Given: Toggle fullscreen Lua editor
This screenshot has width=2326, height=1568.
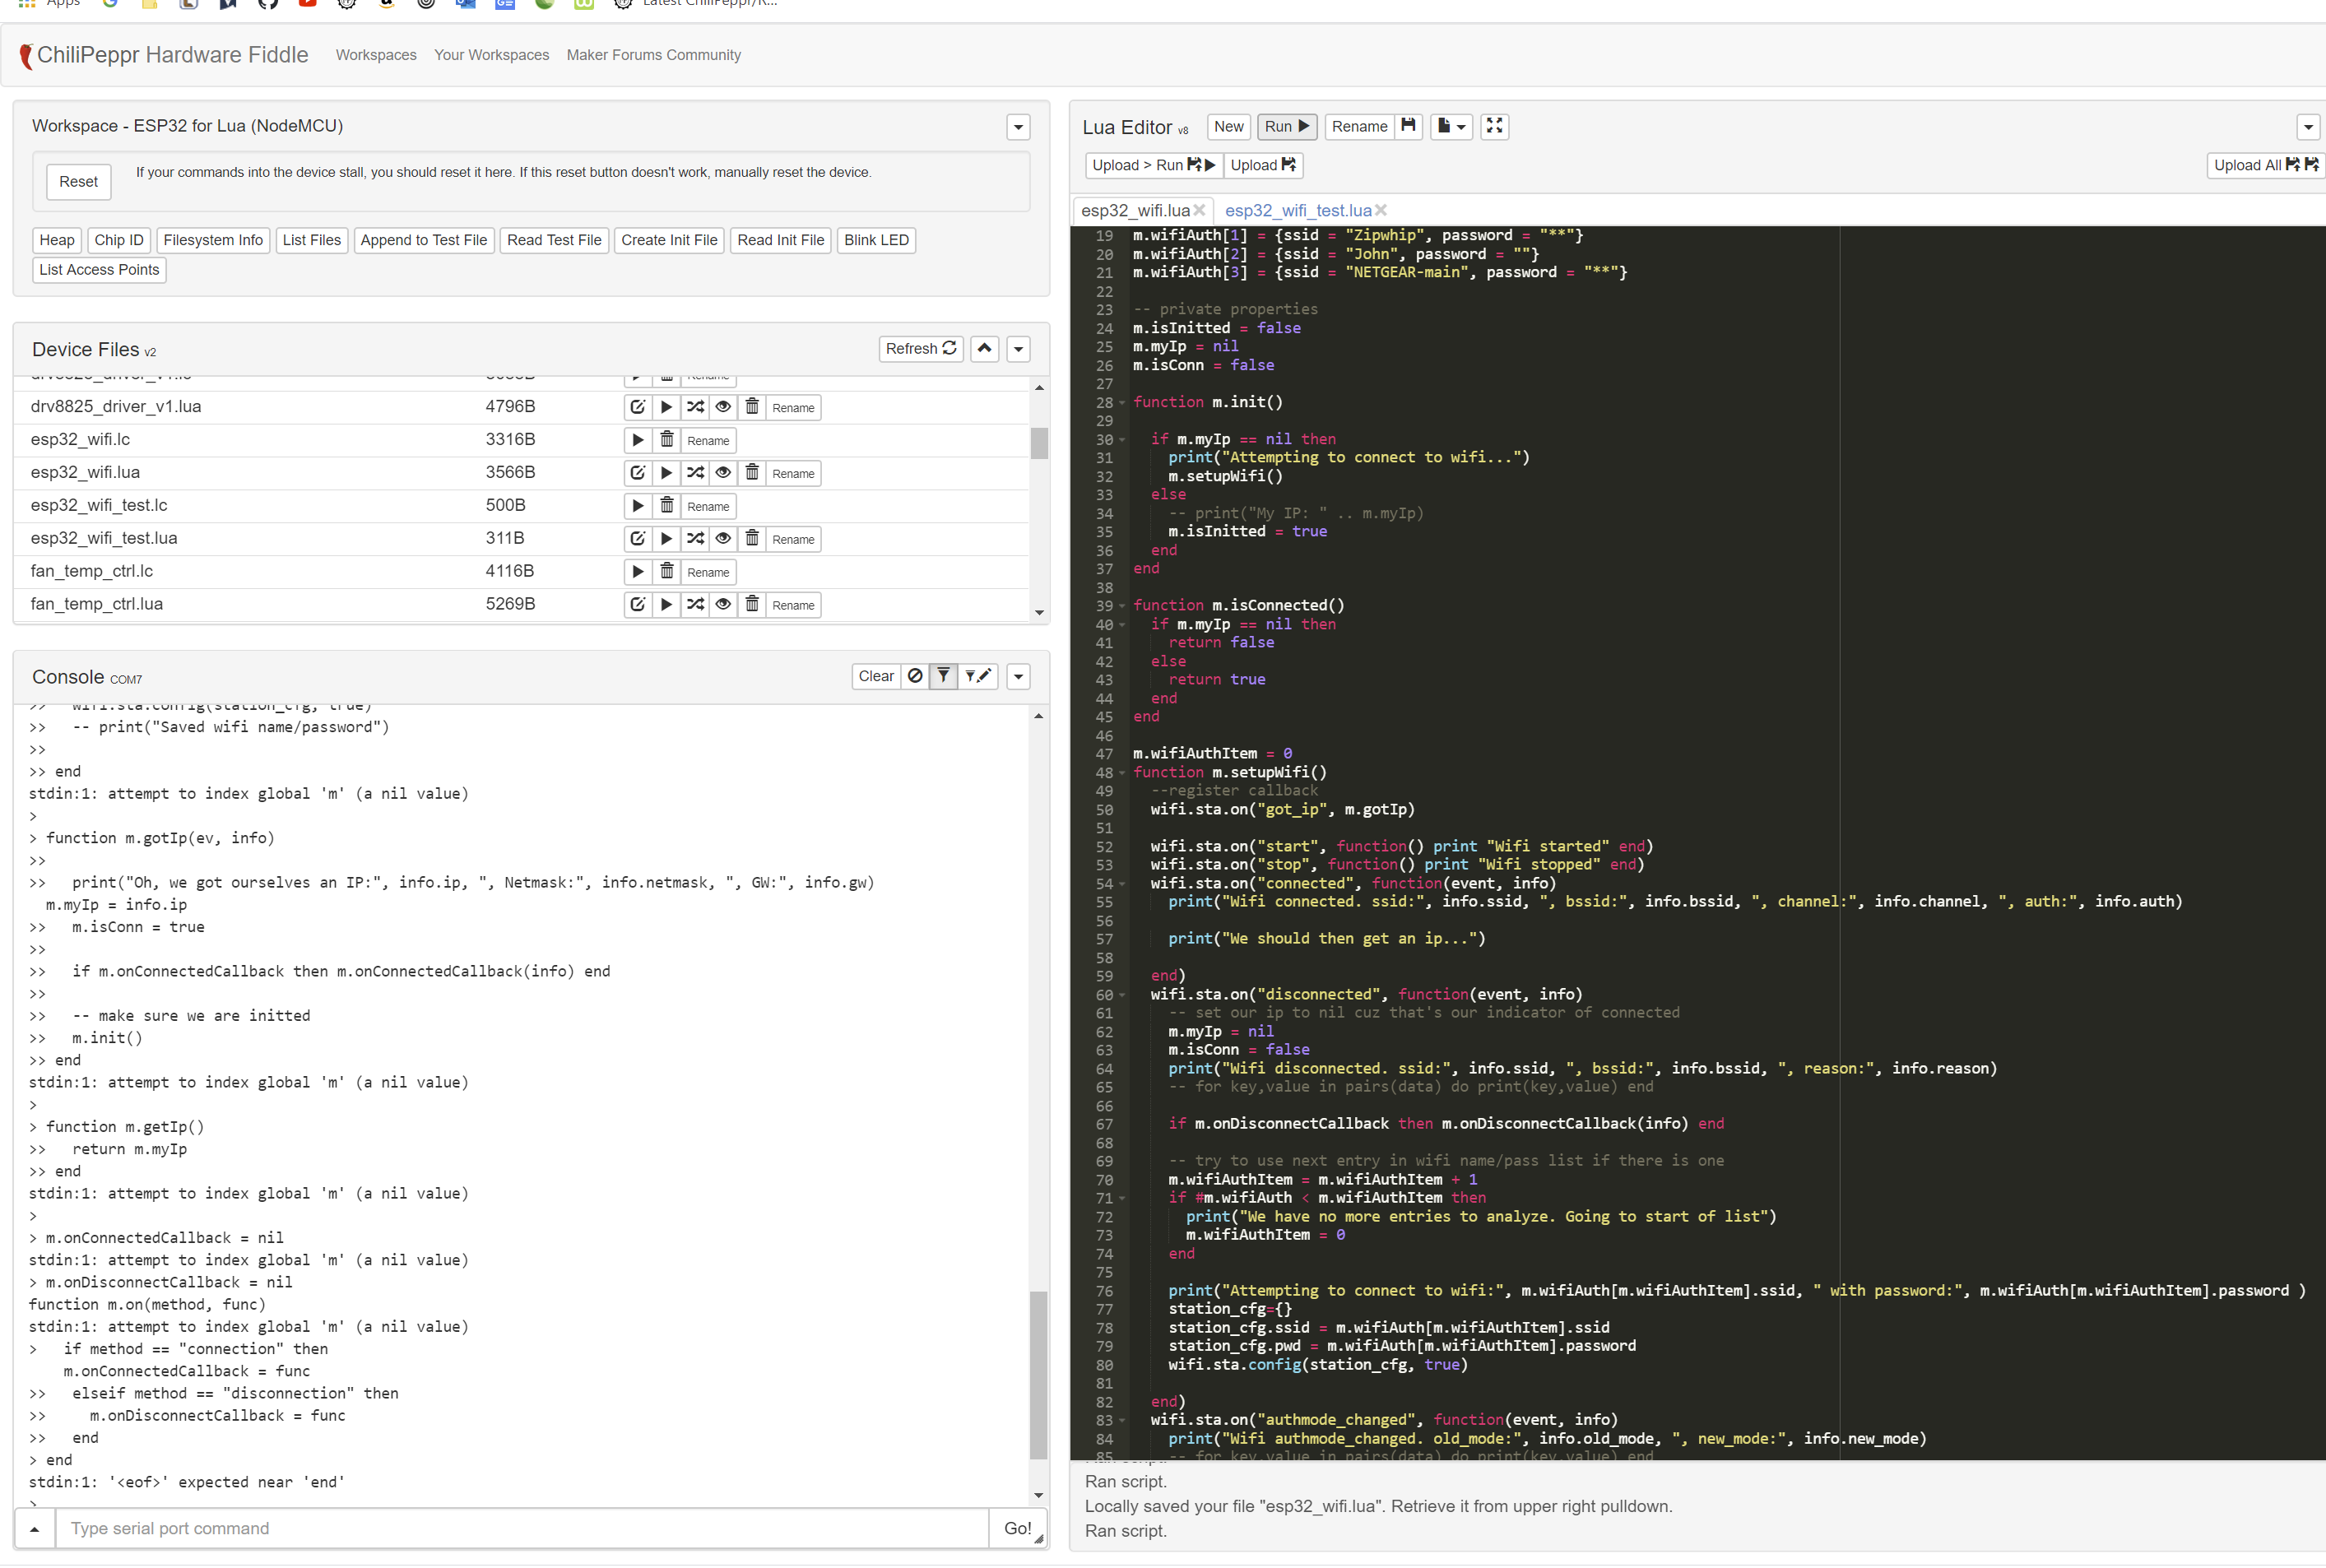Looking at the screenshot, I should (x=1494, y=126).
